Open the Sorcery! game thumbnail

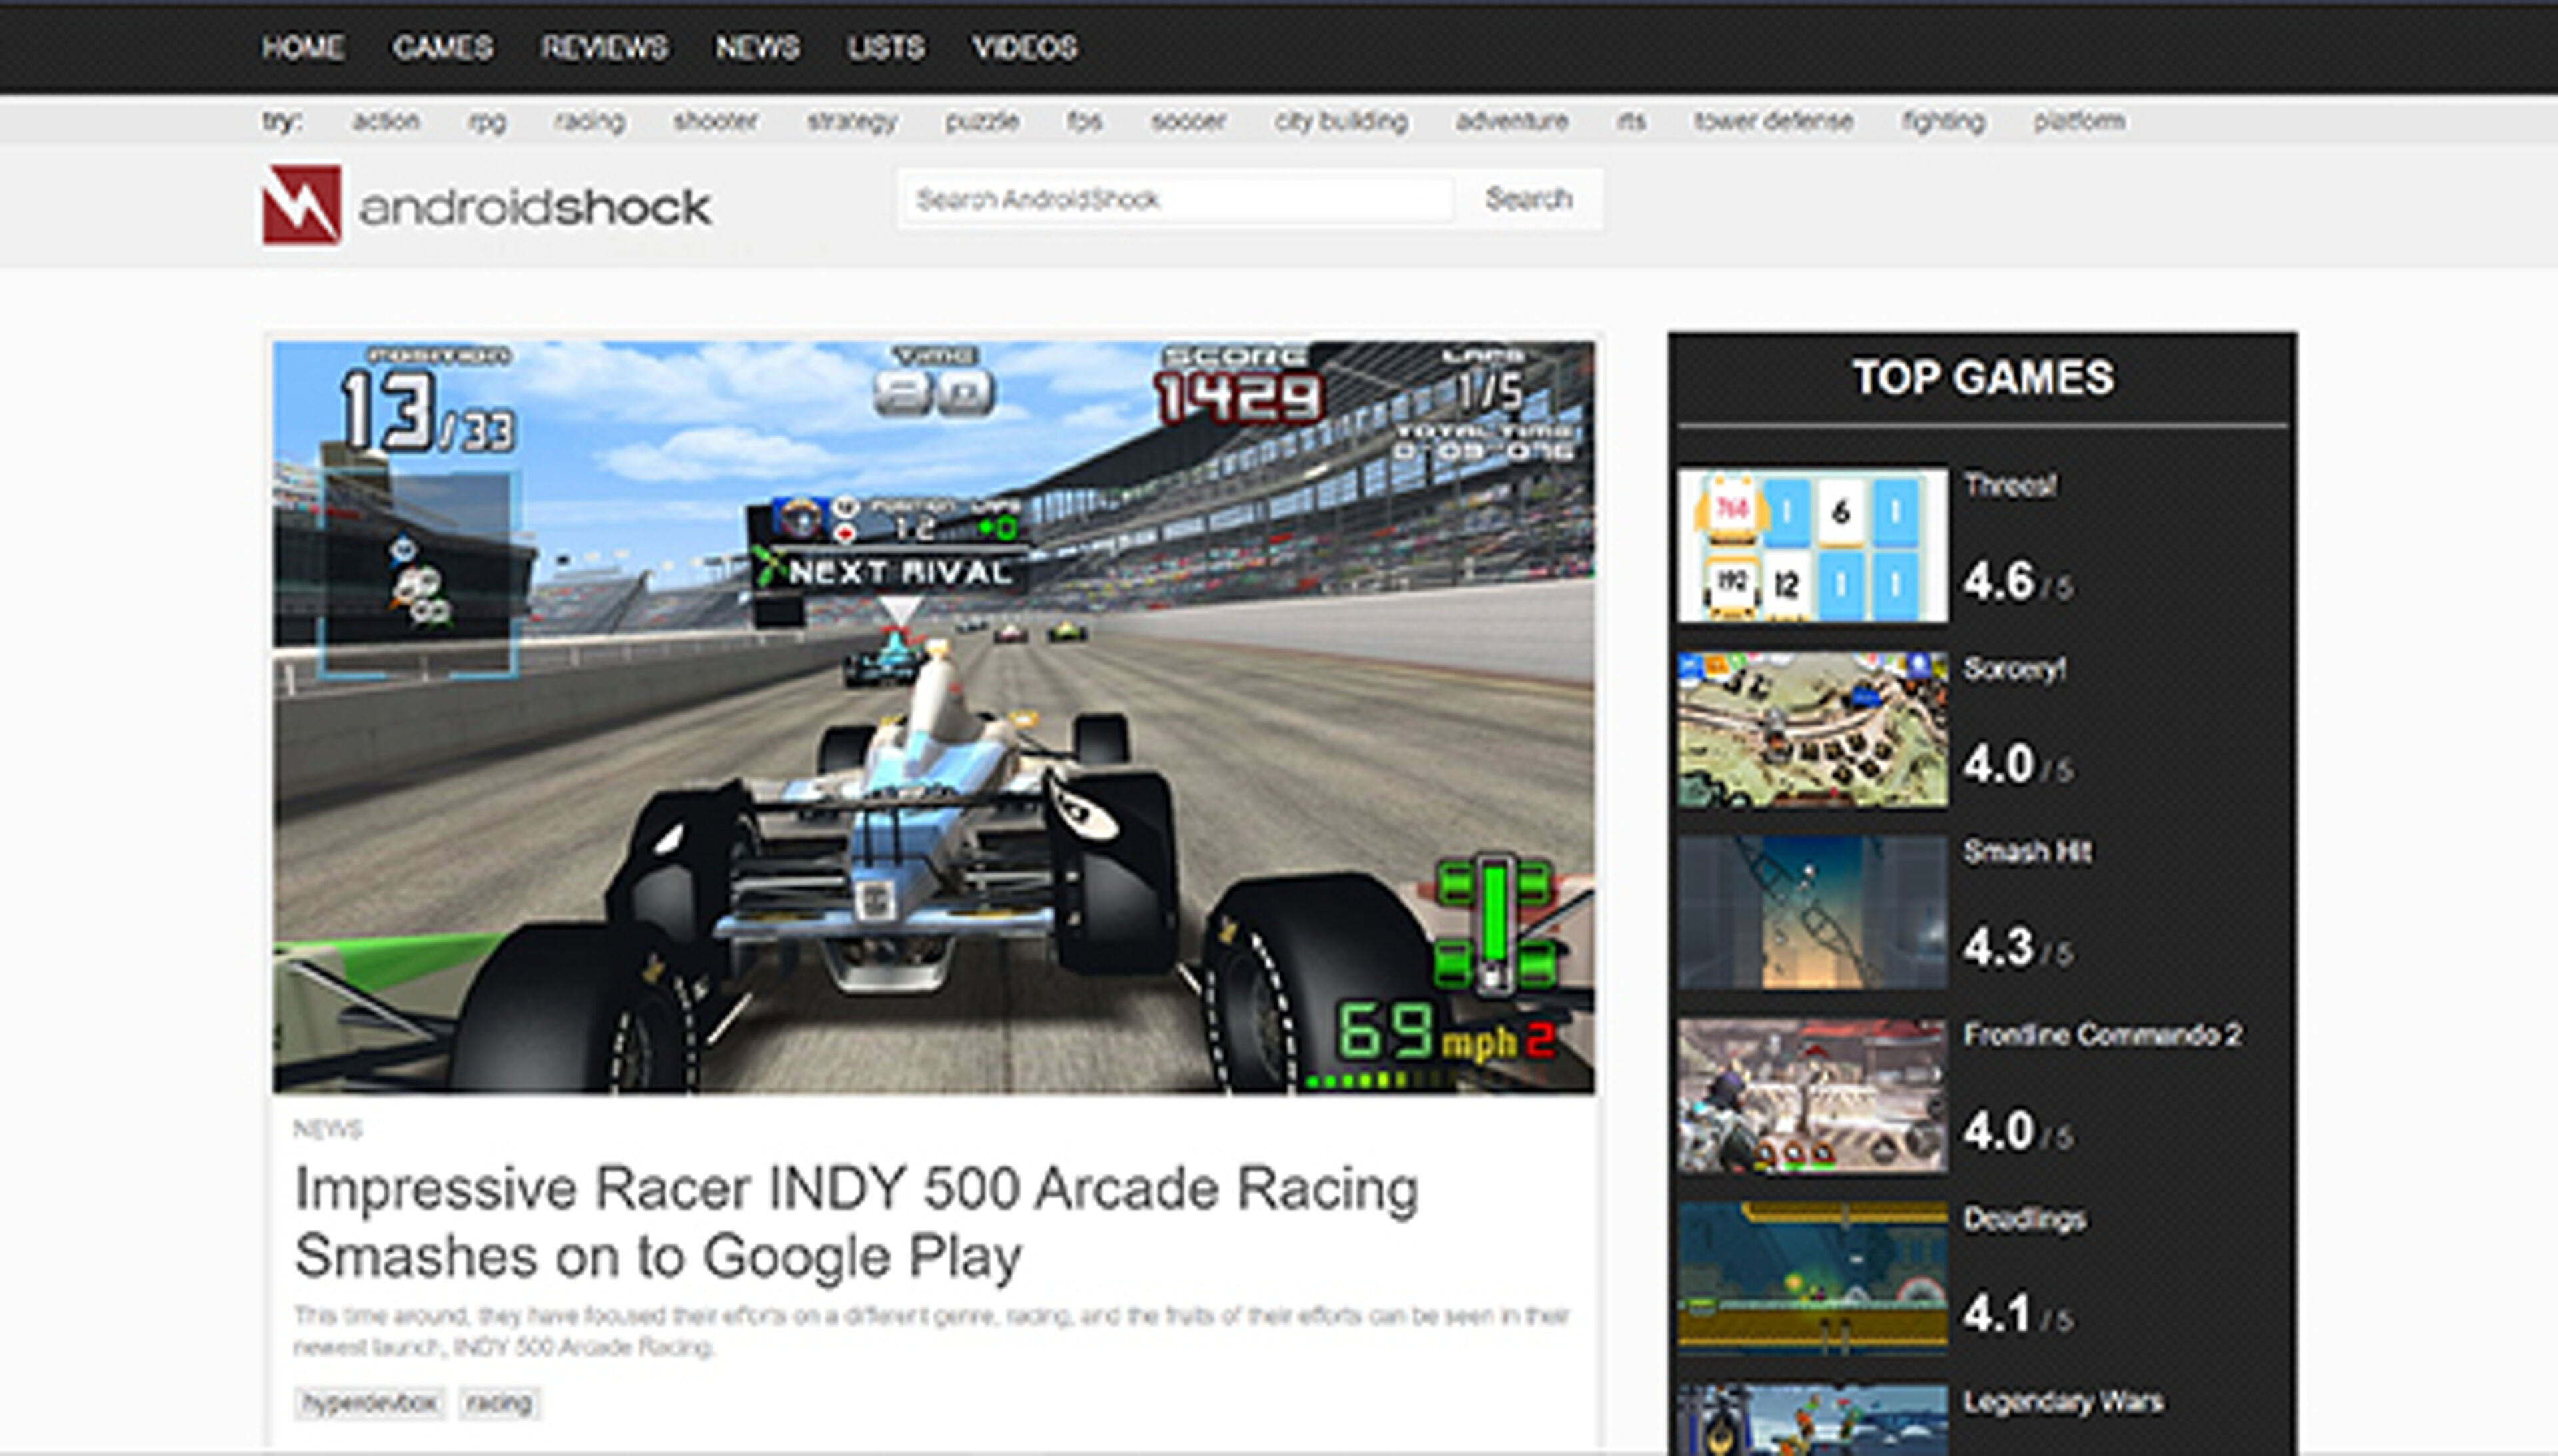(x=1812, y=730)
